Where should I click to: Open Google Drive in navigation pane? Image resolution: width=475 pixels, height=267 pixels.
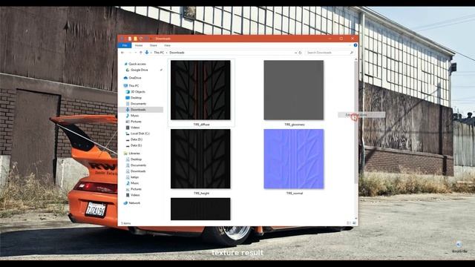pos(139,70)
